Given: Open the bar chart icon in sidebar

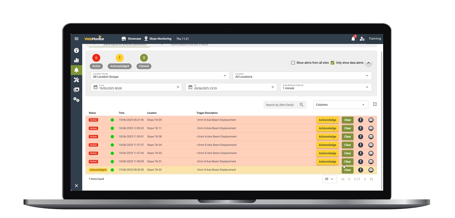Looking at the screenshot, I should point(76,60).
